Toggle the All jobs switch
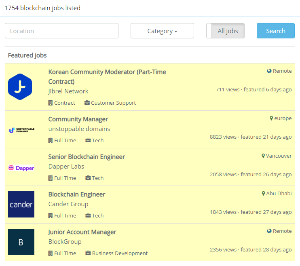The image size is (300, 266). pyautogui.click(x=226, y=31)
